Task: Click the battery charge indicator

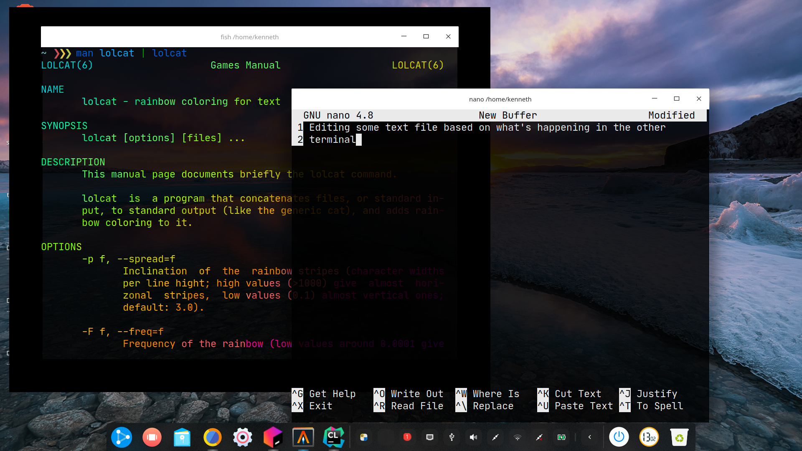Action: coord(562,437)
